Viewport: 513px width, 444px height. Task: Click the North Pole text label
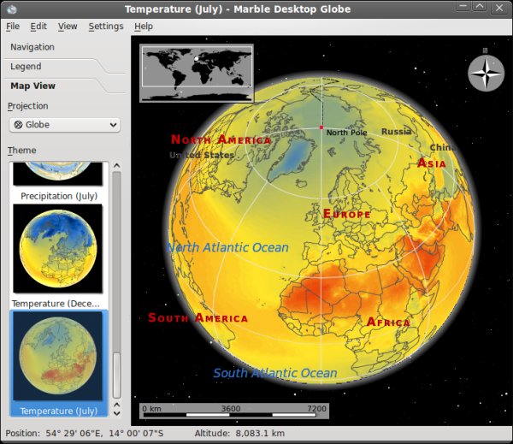pyautogui.click(x=347, y=133)
